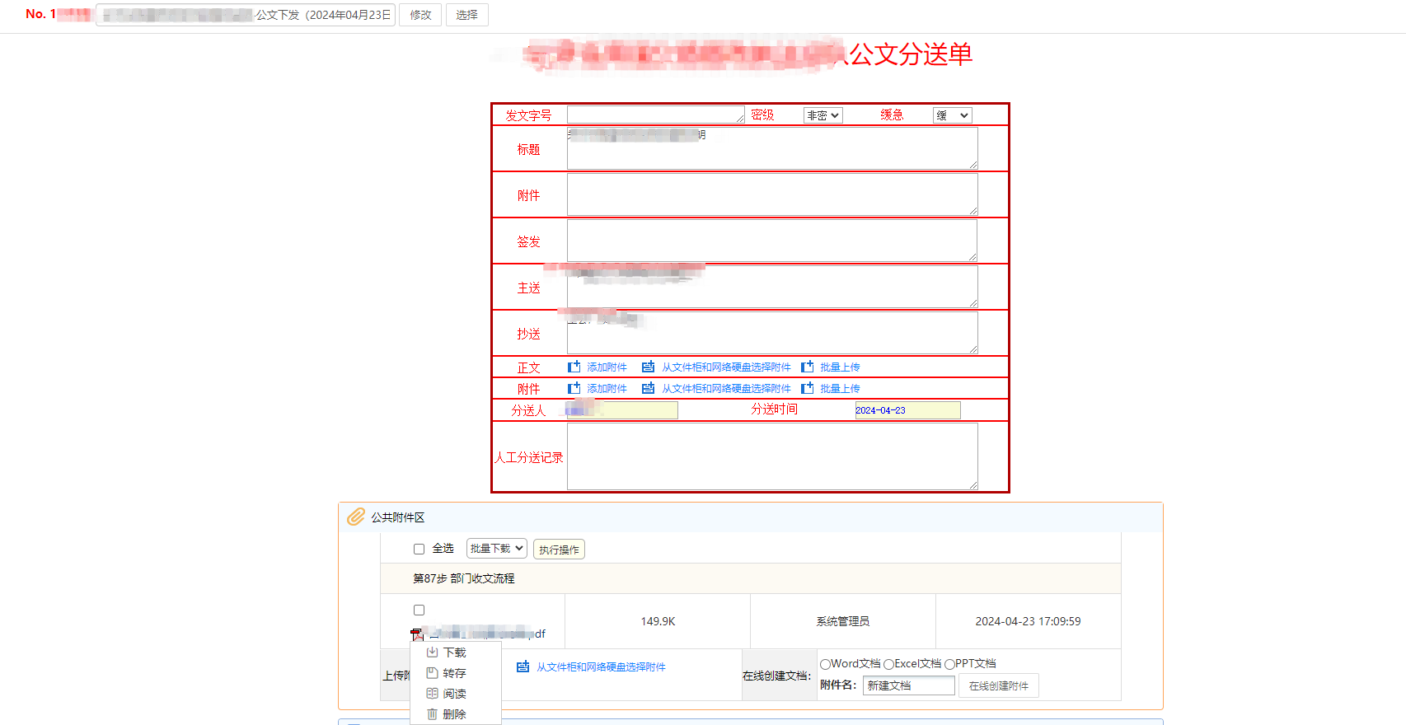Click the 批量上传 link in 附件 row
The image size is (1406, 725).
(x=840, y=388)
